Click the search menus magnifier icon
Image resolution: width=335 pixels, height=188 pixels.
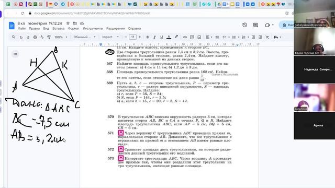pyautogui.click(x=14, y=37)
